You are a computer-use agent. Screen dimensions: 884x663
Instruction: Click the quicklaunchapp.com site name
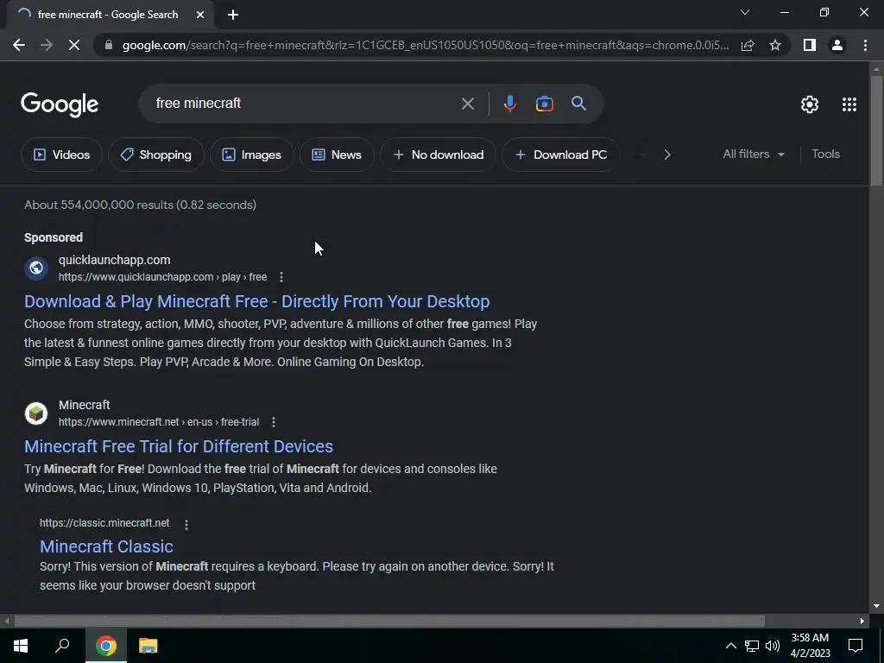(115, 260)
